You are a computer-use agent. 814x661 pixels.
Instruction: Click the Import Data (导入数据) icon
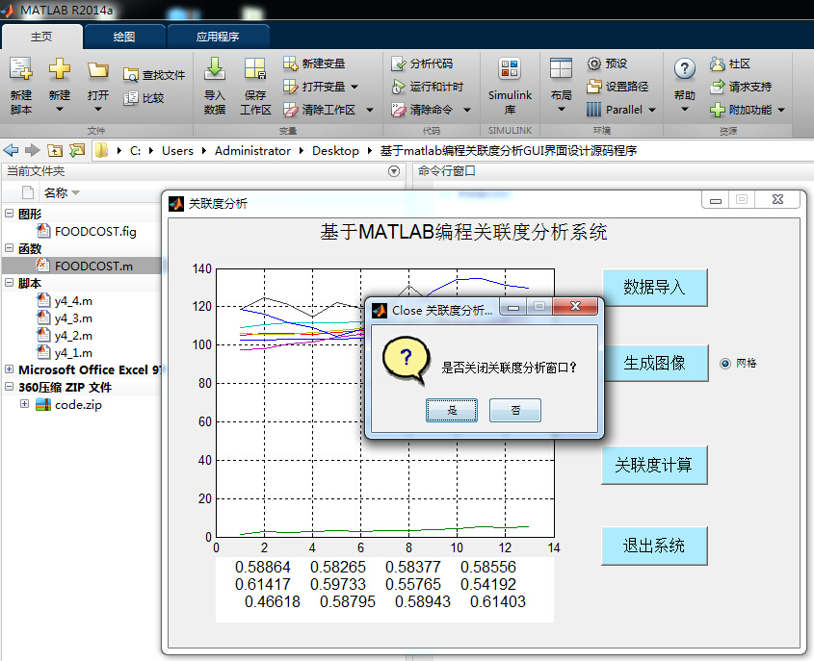[x=214, y=68]
